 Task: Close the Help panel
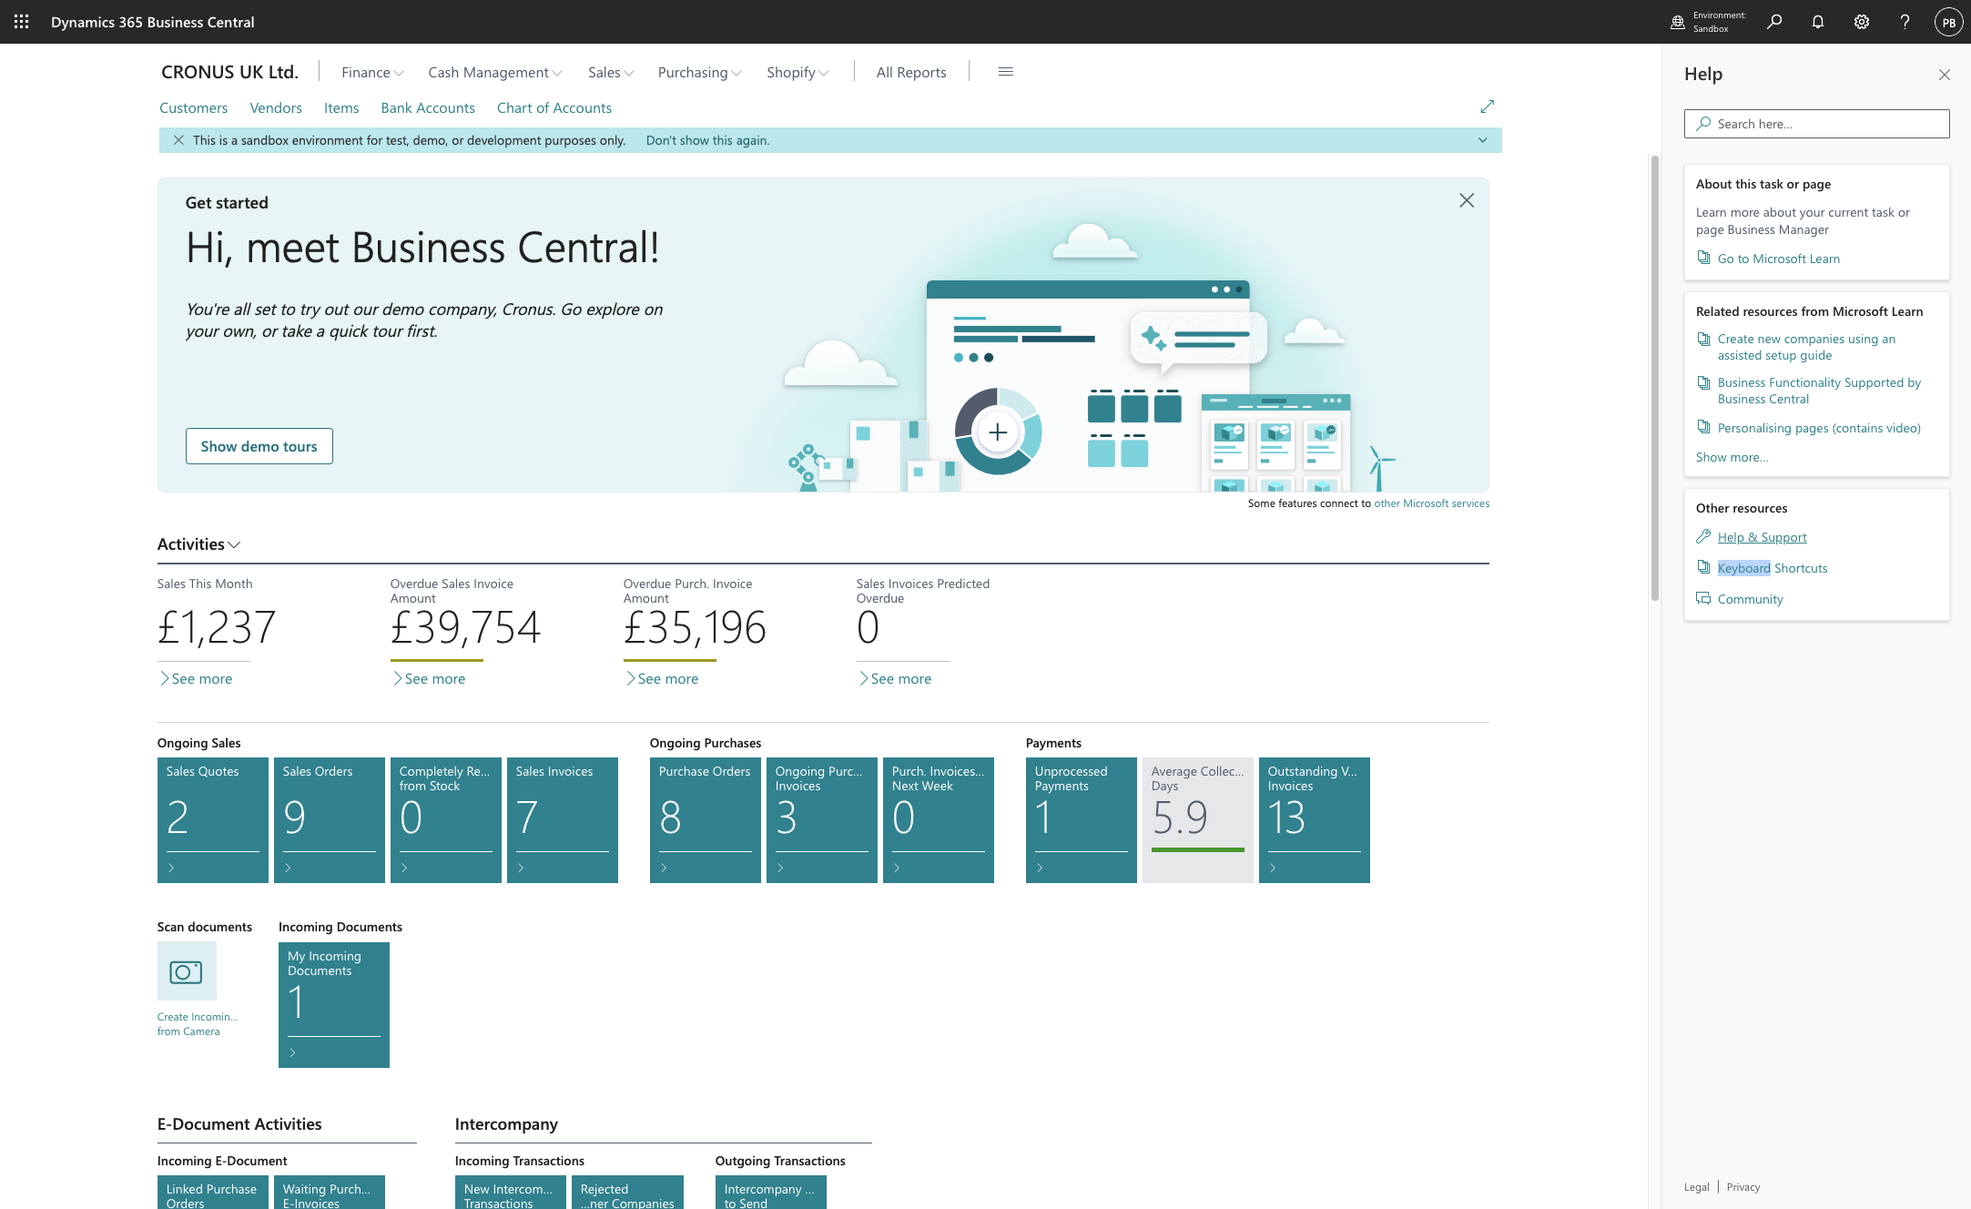coord(1945,75)
